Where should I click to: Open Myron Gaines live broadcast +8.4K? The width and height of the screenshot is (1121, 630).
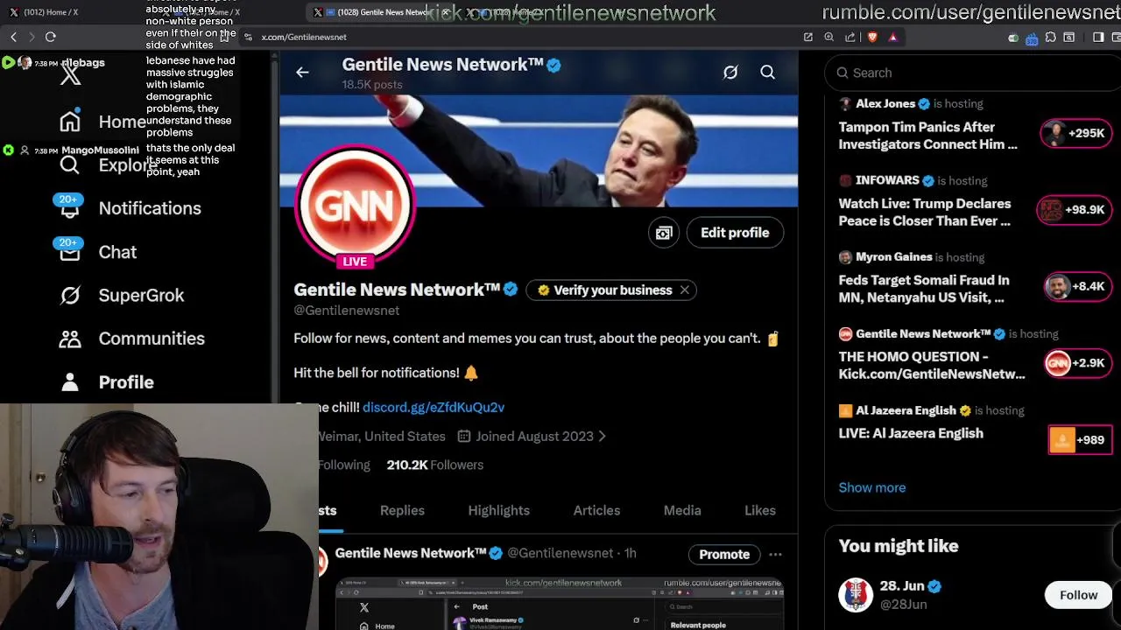click(1078, 286)
